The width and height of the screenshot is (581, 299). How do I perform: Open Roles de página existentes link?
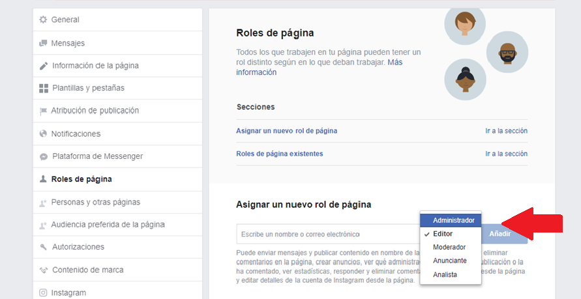[279, 154]
